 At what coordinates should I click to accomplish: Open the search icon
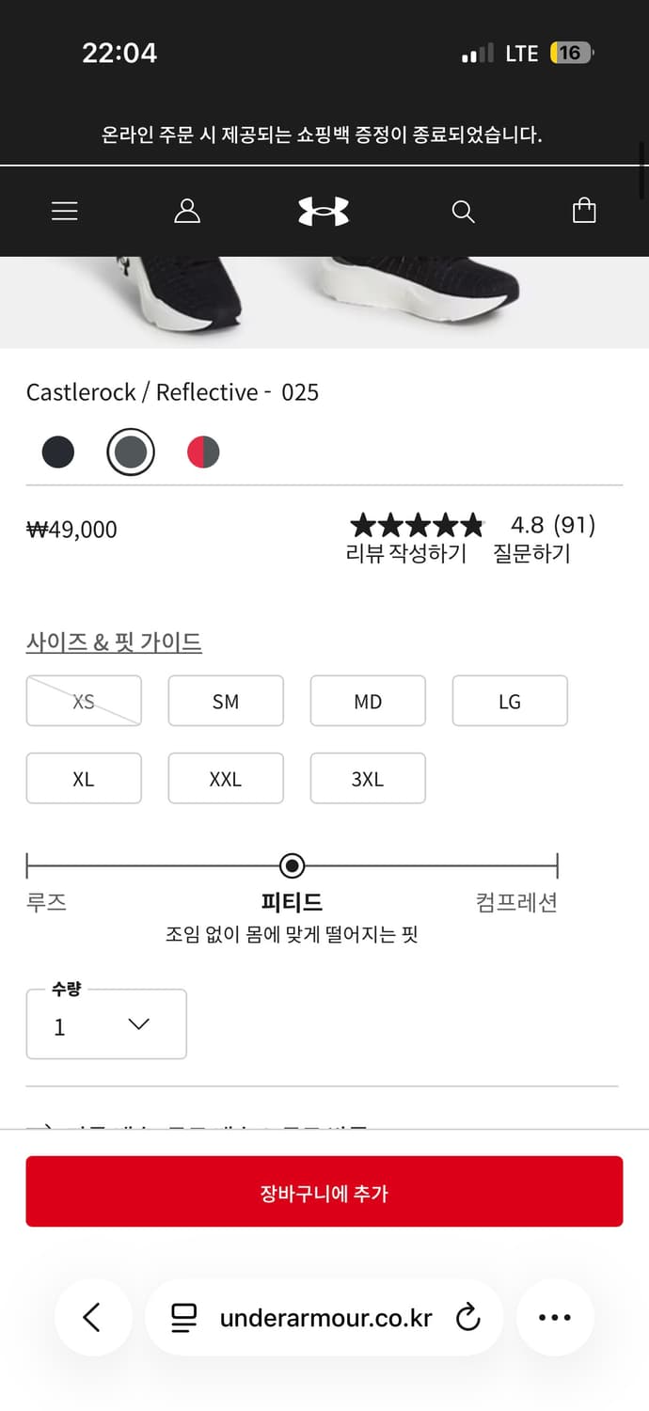click(463, 211)
